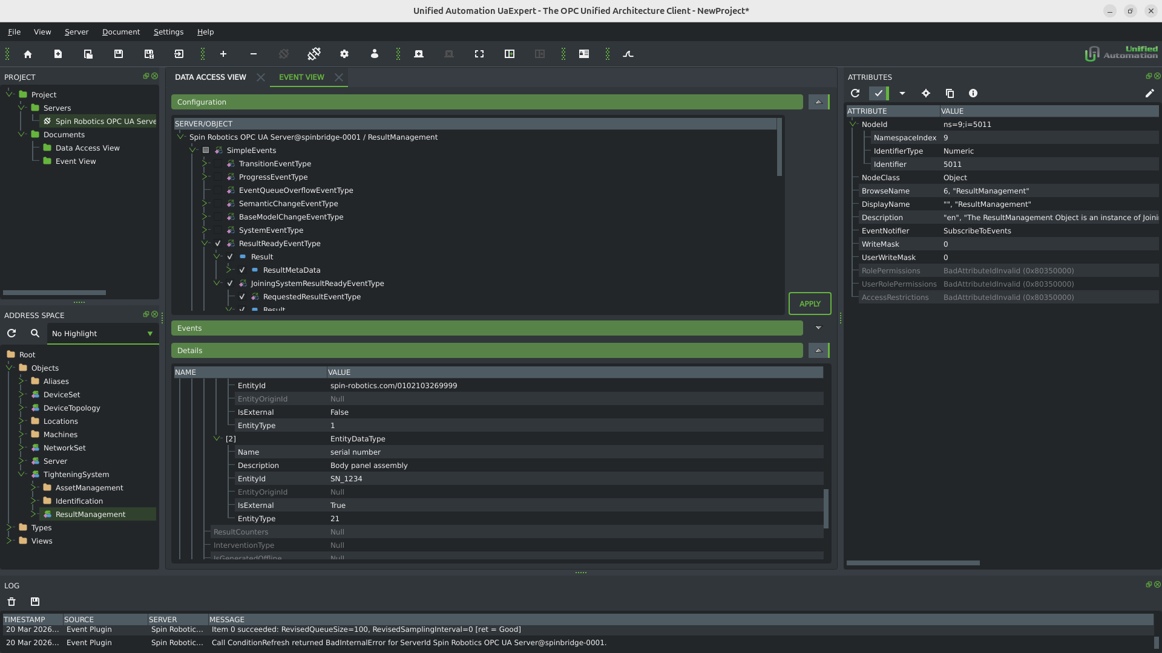Open the Server menu

[76, 32]
